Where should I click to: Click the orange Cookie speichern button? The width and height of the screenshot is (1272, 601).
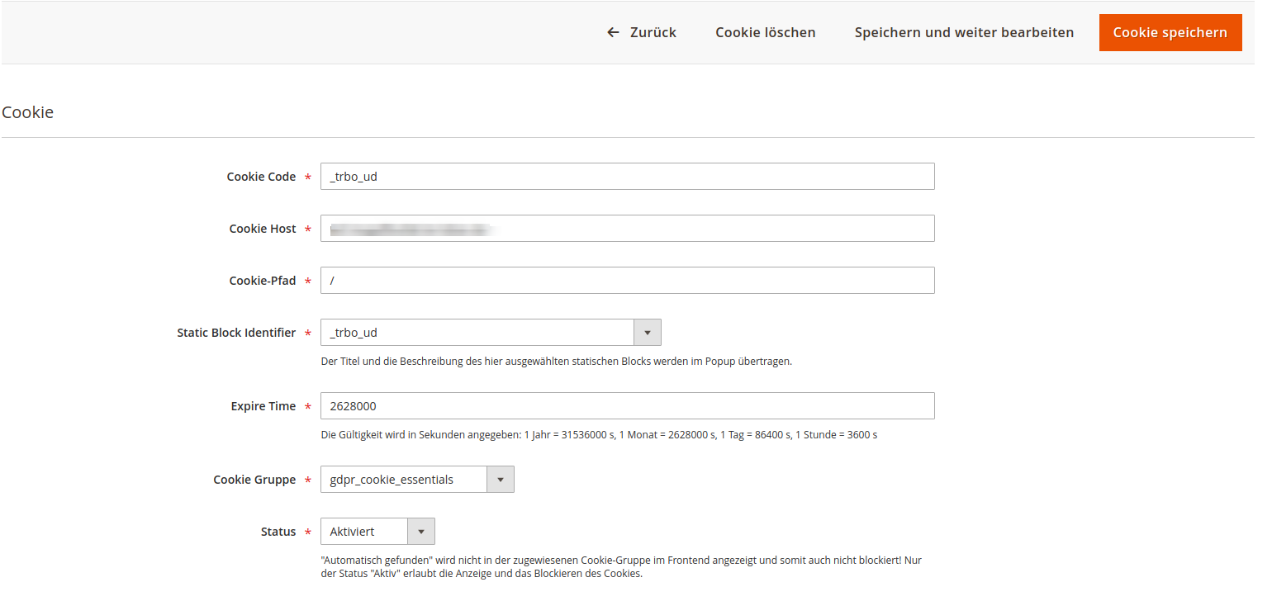click(1170, 32)
